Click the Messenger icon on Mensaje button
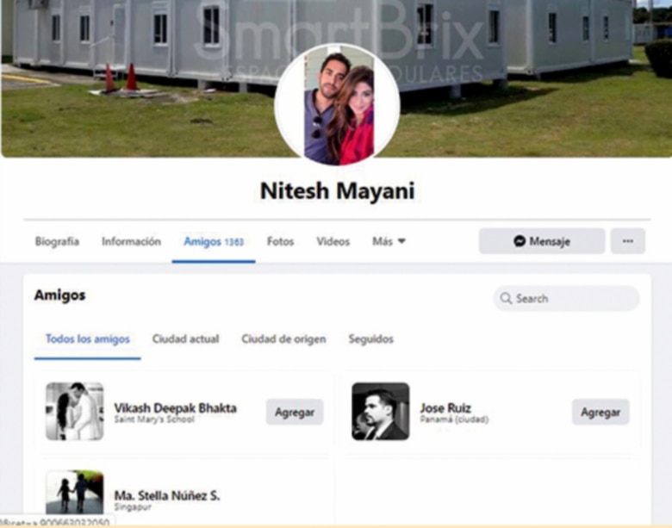 point(520,241)
